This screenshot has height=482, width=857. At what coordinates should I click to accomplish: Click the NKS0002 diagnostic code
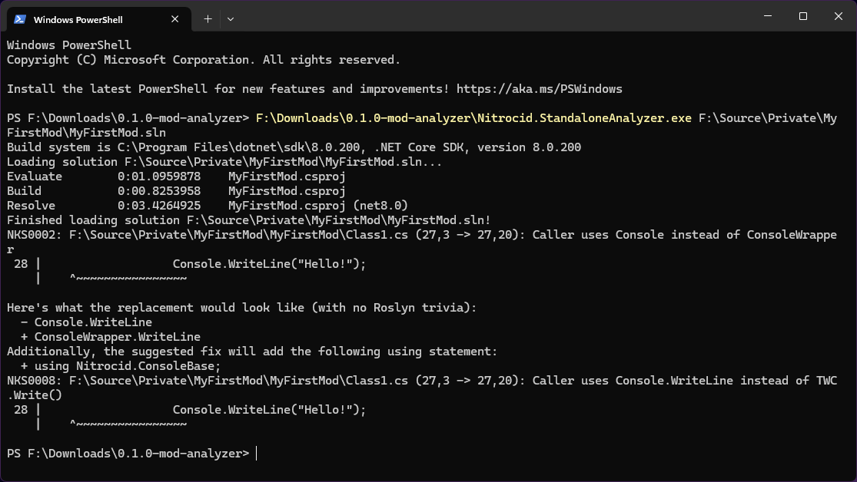click(x=34, y=235)
